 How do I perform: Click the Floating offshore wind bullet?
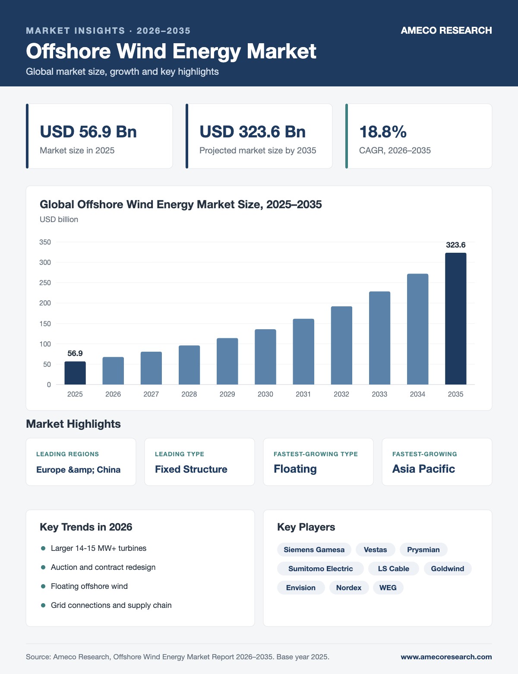84,586
